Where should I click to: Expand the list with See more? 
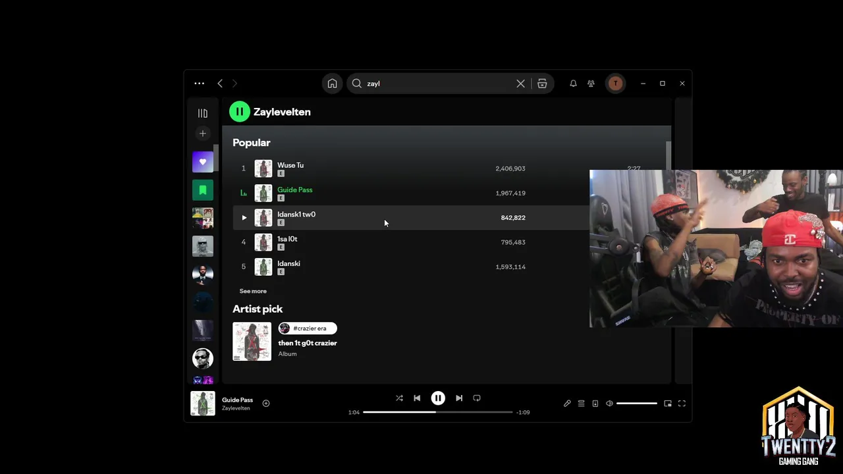coord(253,291)
